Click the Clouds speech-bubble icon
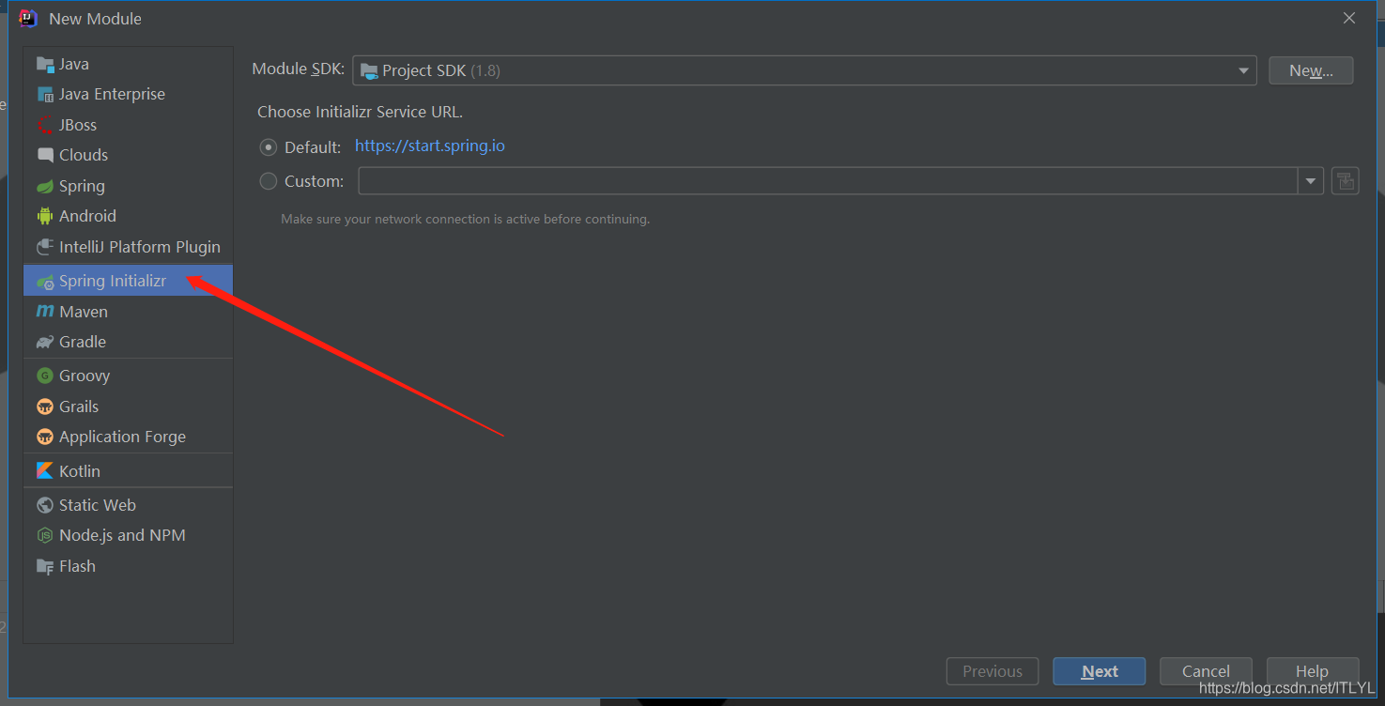Viewport: 1385px width, 706px height. tap(45, 155)
